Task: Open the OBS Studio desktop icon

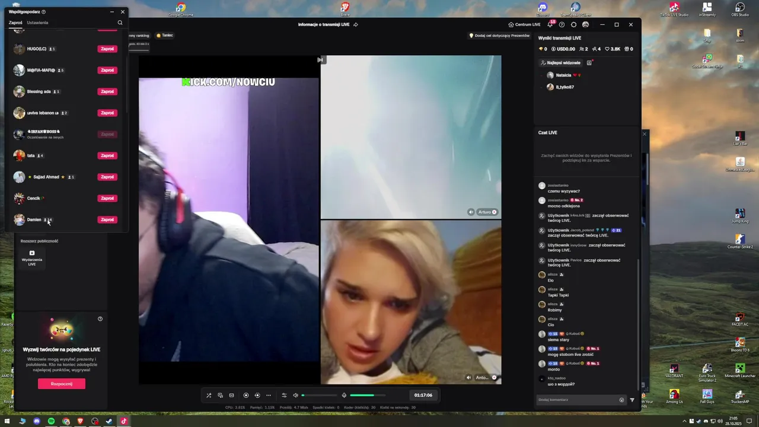Action: pos(739,9)
